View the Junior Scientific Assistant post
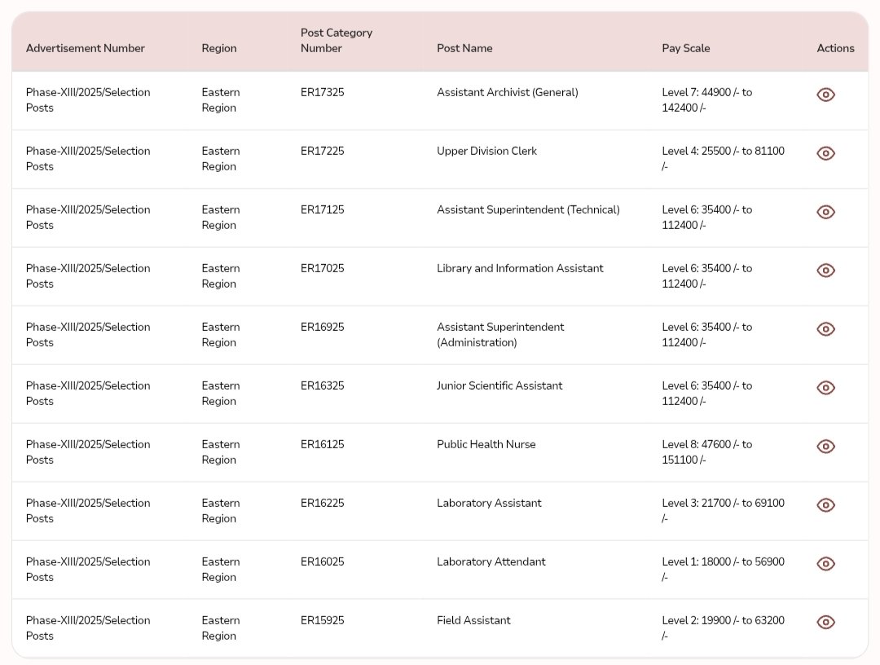 pyautogui.click(x=825, y=388)
